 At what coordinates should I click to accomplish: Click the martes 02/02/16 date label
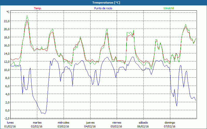pos(37,124)
